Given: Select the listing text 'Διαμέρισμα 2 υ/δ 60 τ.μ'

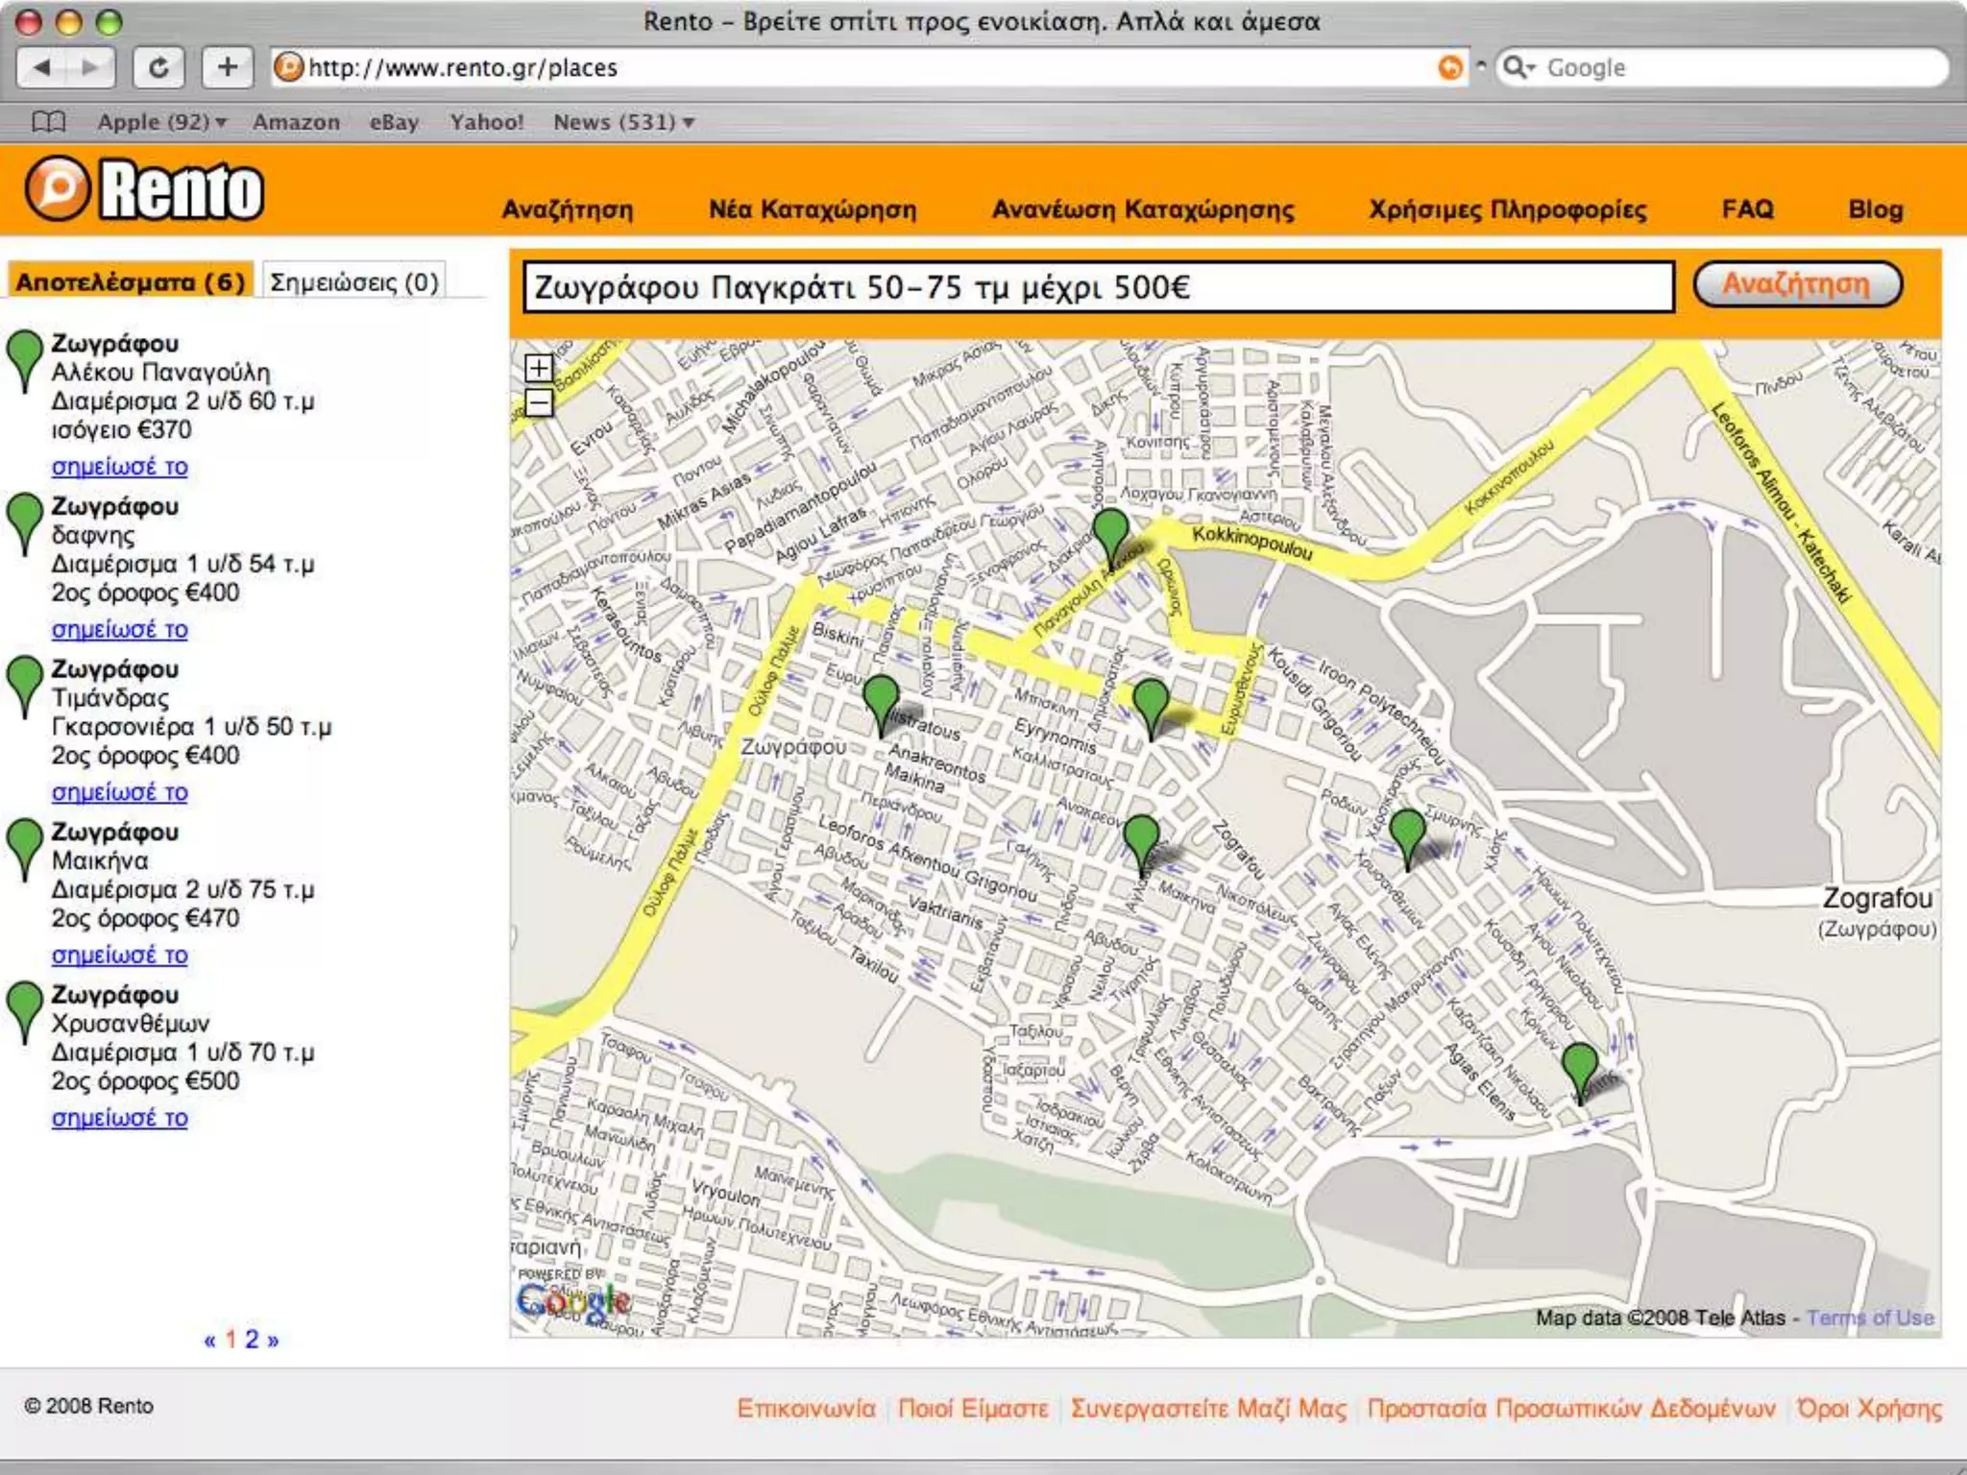Looking at the screenshot, I should [182, 400].
